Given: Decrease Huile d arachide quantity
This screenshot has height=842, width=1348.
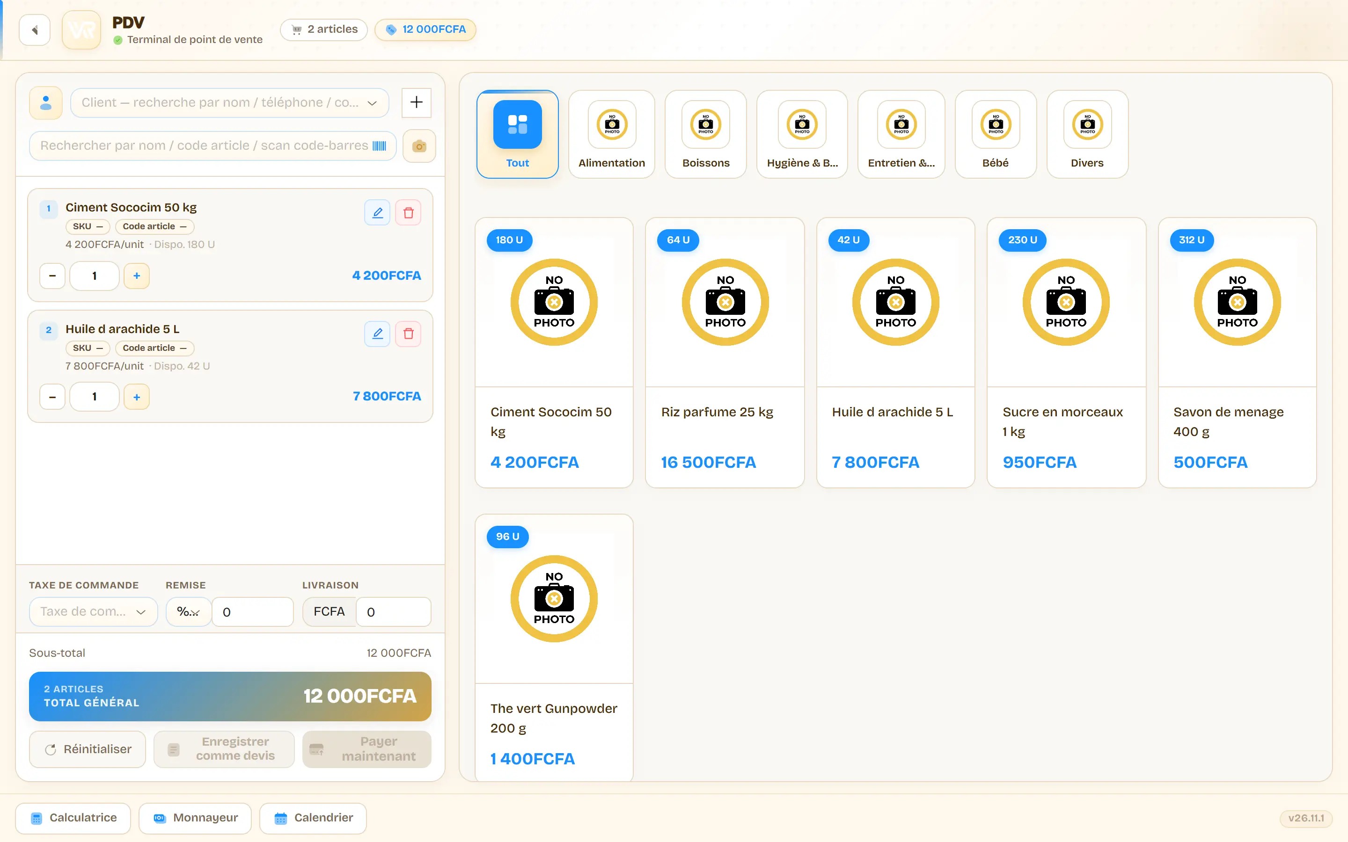Looking at the screenshot, I should click(x=52, y=397).
